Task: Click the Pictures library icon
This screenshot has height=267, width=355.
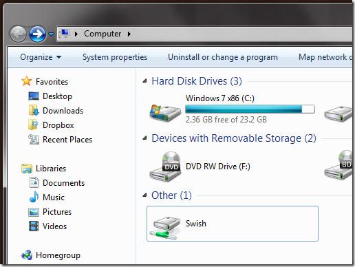Action: (34, 212)
